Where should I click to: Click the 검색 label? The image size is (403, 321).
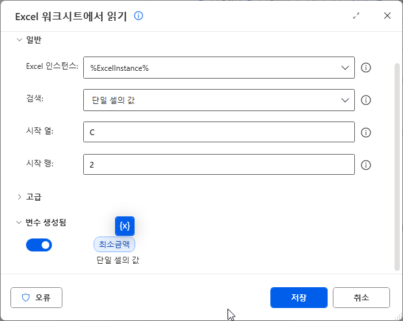(x=34, y=98)
